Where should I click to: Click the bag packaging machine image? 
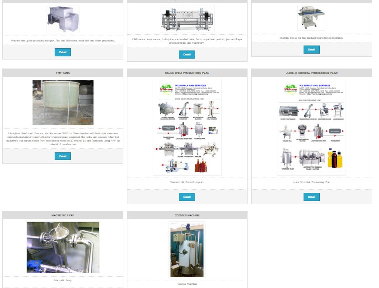point(311,18)
